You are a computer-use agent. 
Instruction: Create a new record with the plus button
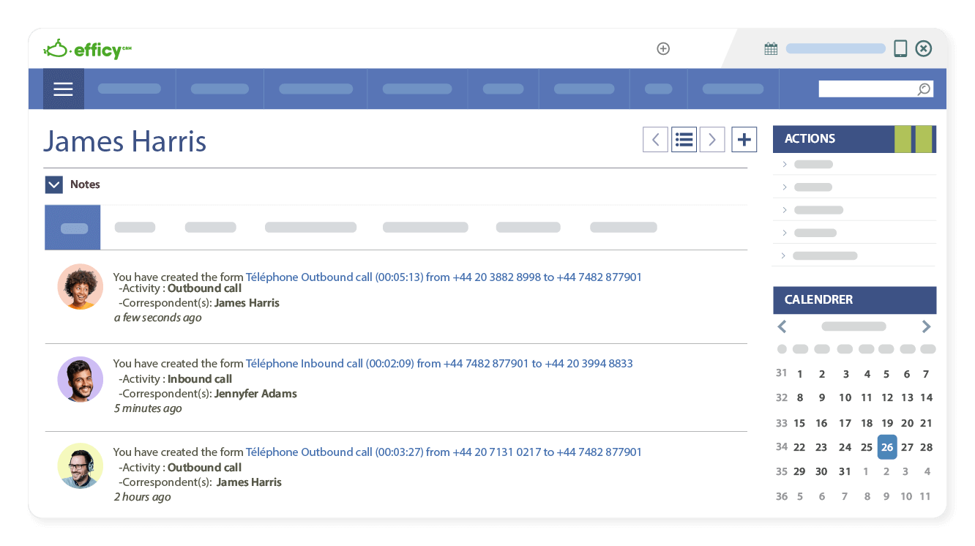744,139
